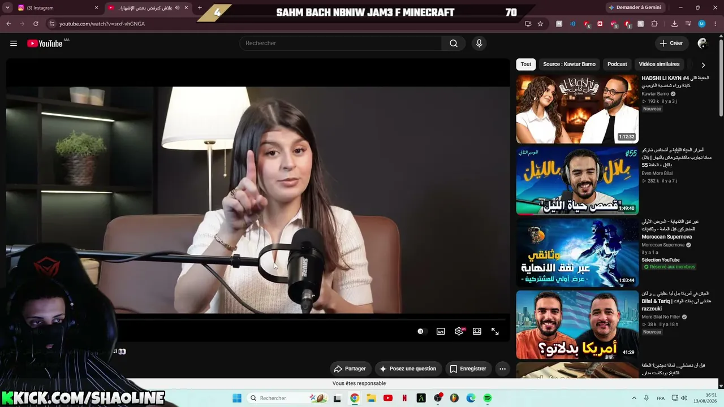Screen dimensions: 724x407
Task: Close the YouTube video tab
Action: pyautogui.click(x=186, y=8)
